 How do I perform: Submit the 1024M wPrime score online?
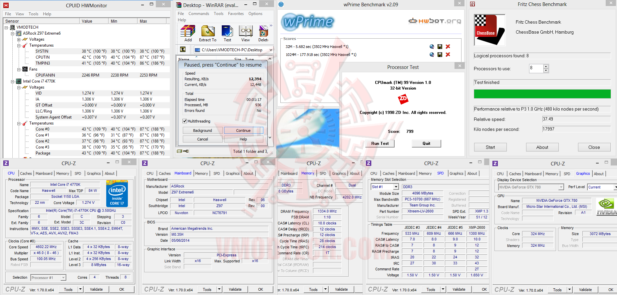pos(432,55)
